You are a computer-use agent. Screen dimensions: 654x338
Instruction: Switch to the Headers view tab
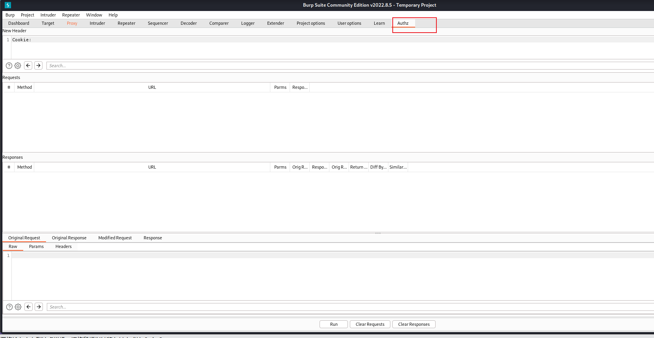[63, 246]
